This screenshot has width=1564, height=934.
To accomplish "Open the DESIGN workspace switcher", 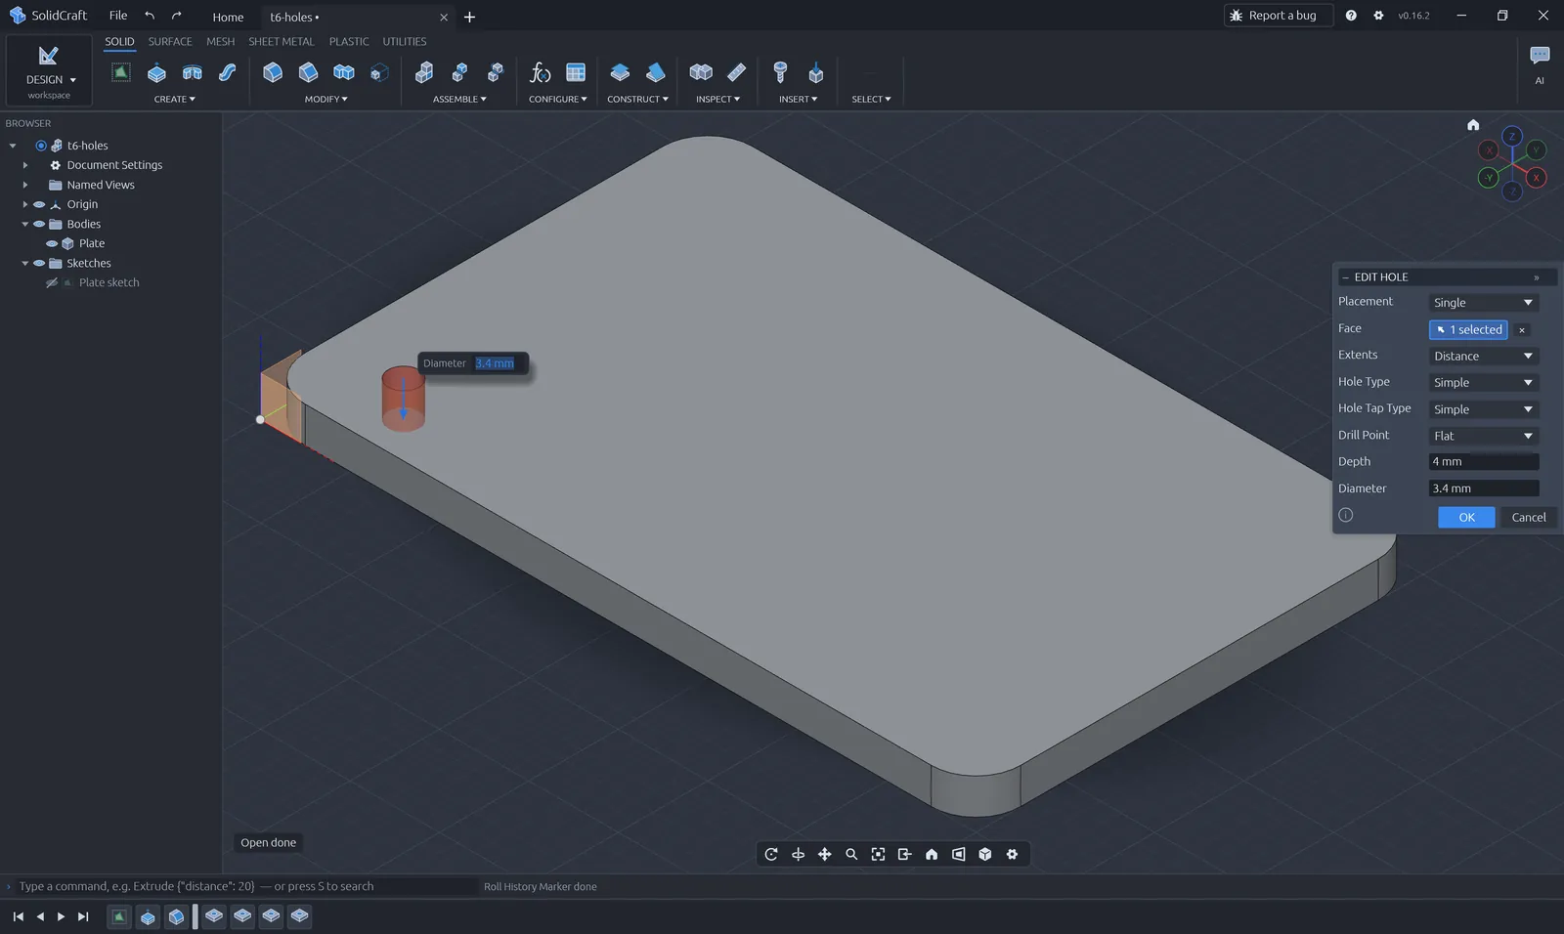I will (49, 70).
